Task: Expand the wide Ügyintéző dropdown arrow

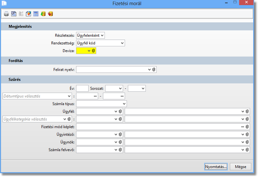Action: 243,135
